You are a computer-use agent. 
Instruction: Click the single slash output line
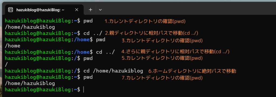tap(6, 65)
